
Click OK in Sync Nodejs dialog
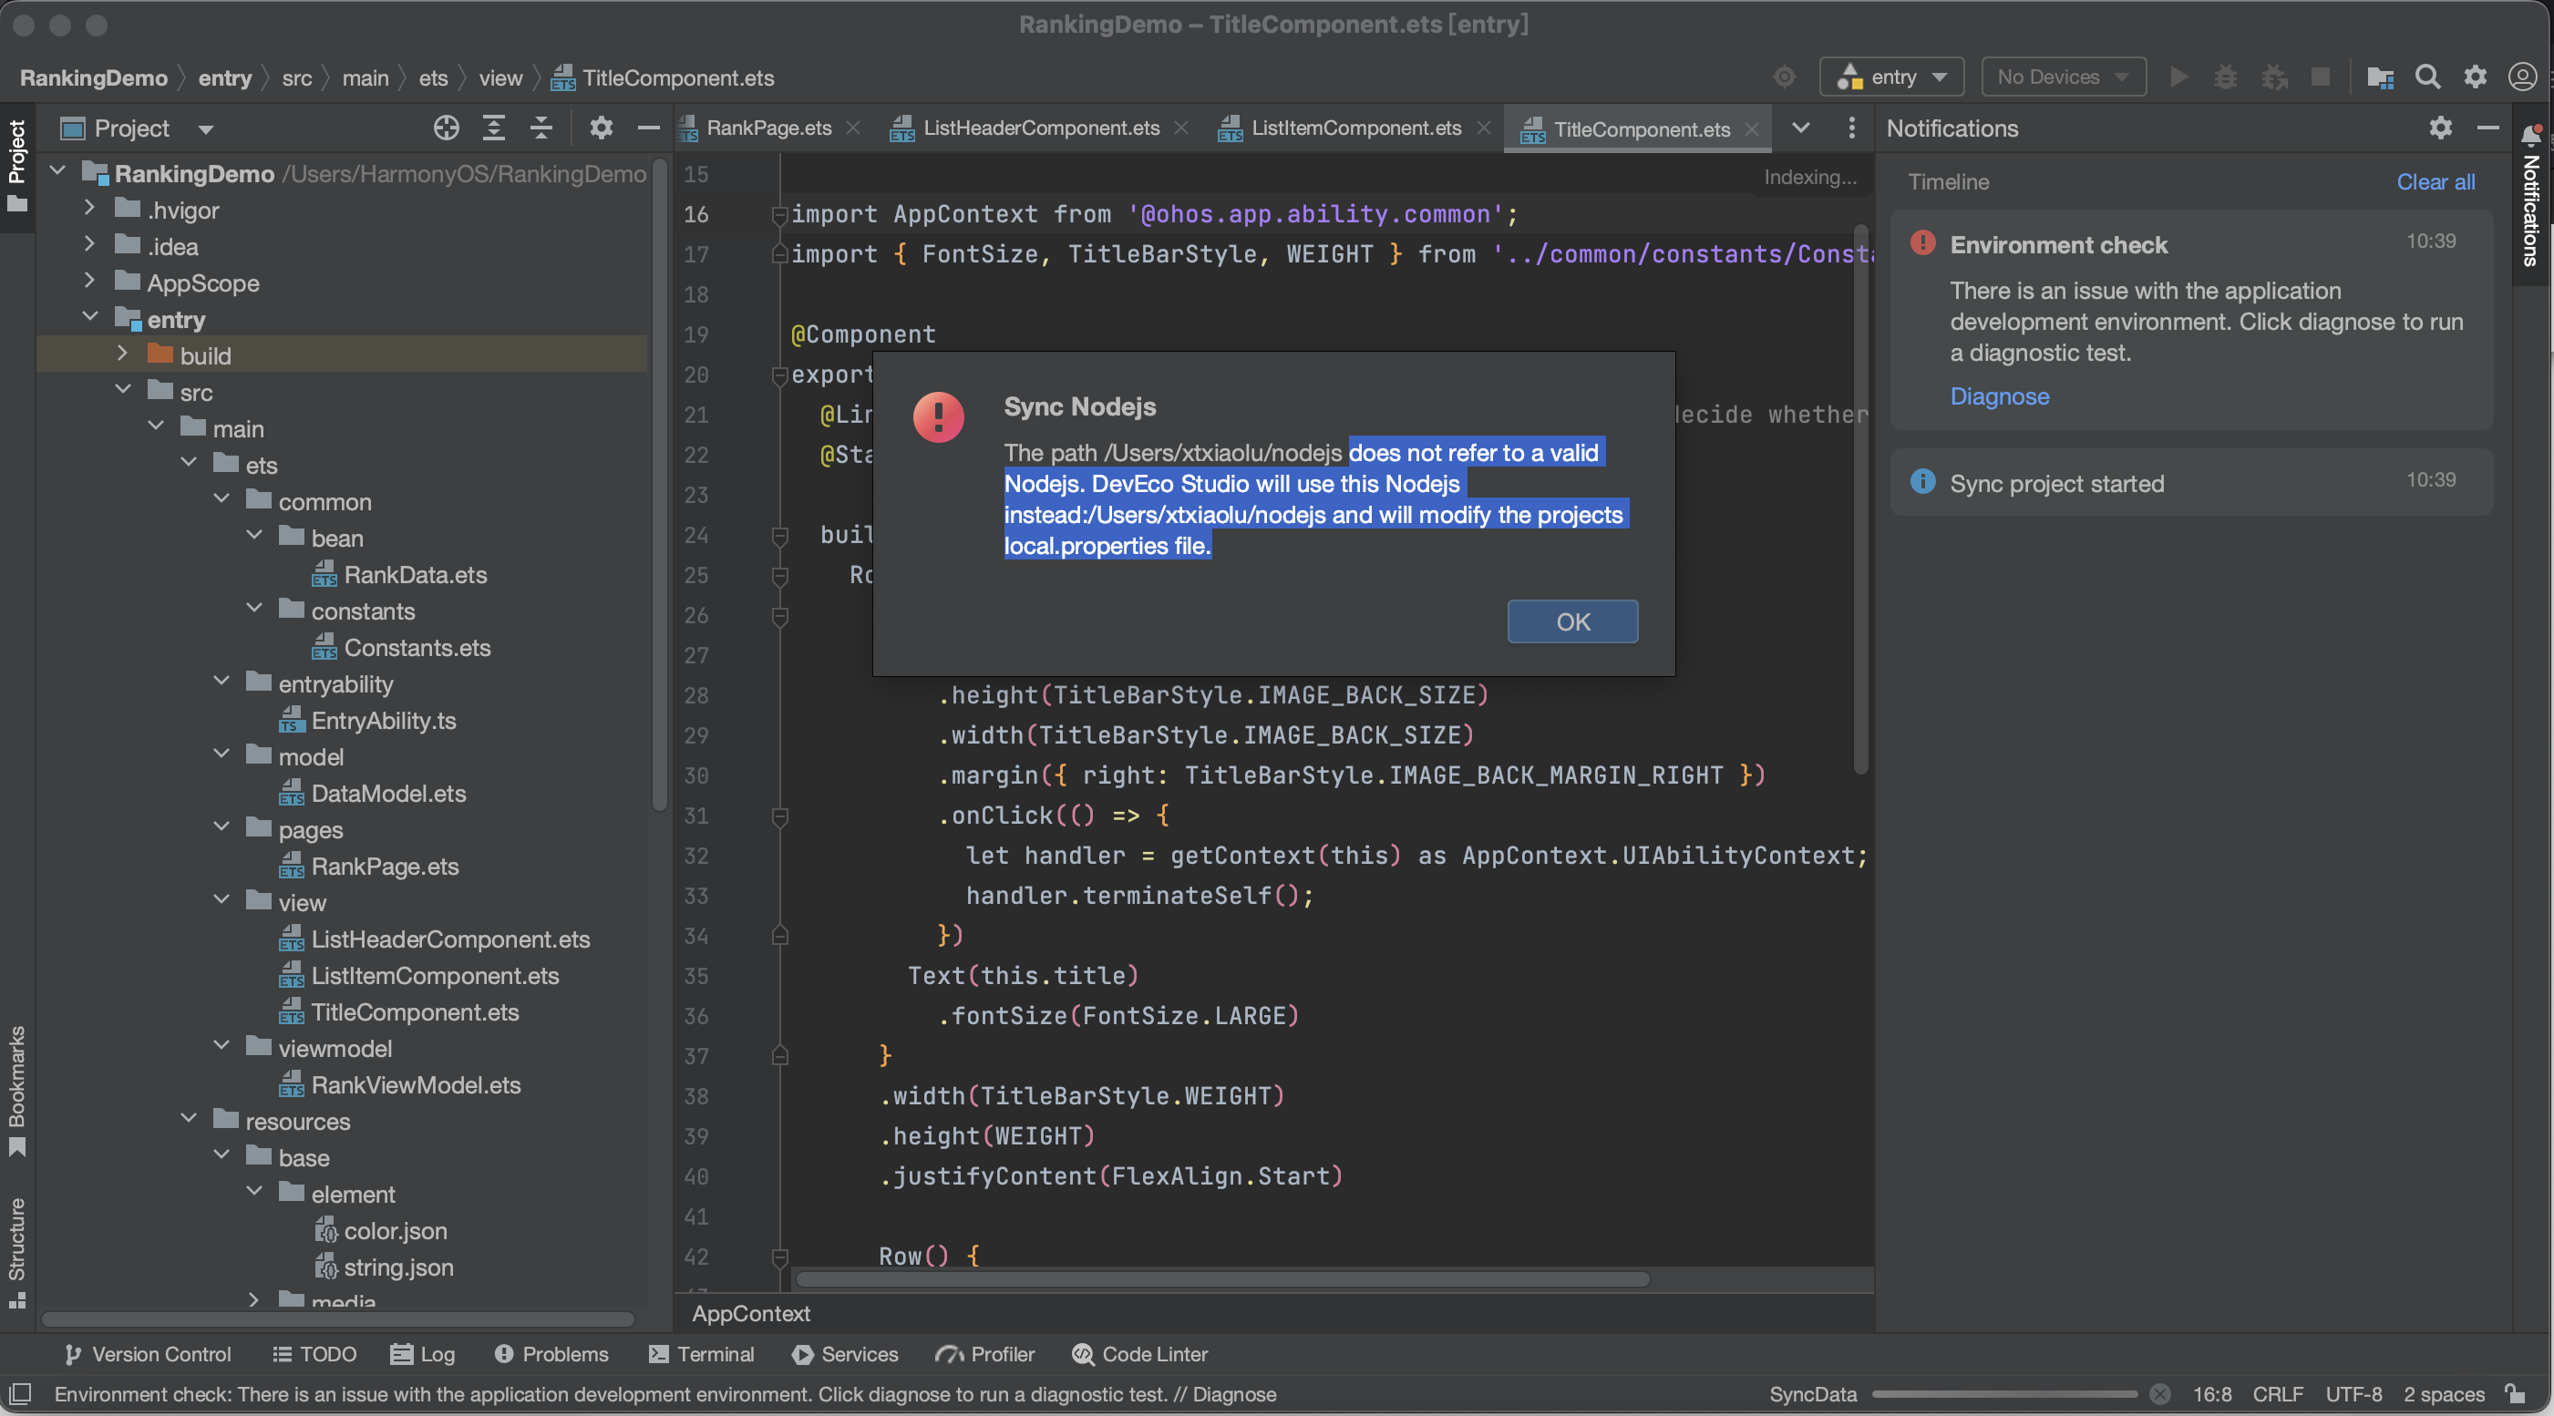1572,621
